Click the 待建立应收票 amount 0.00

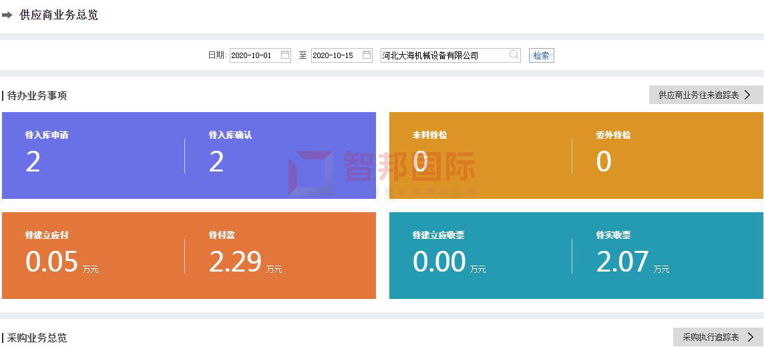[439, 262]
